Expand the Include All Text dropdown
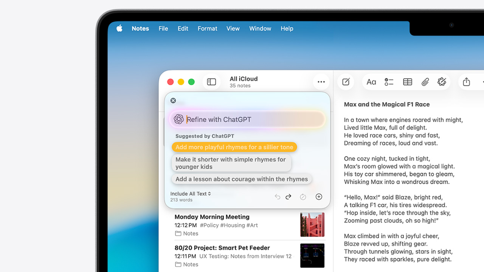The height and width of the screenshot is (272, 484). point(191,194)
